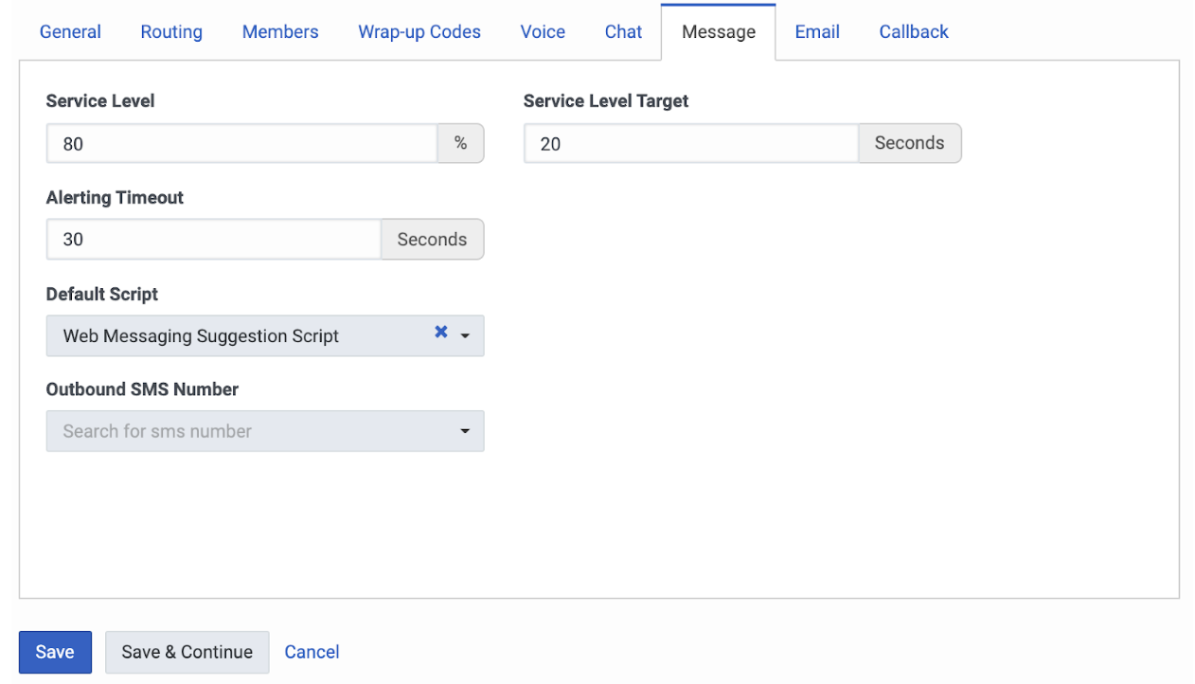Open the Default Script dropdown
The image size is (1195, 684).
(x=465, y=336)
